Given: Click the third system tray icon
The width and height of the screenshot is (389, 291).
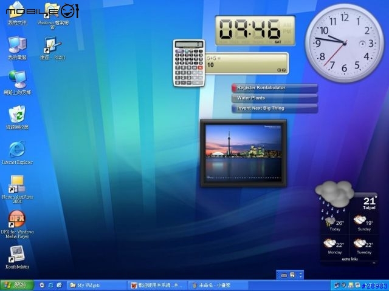Looking at the screenshot, I should pyautogui.click(x=351, y=286).
